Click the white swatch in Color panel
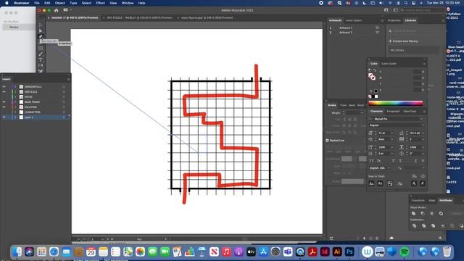 (376, 96)
